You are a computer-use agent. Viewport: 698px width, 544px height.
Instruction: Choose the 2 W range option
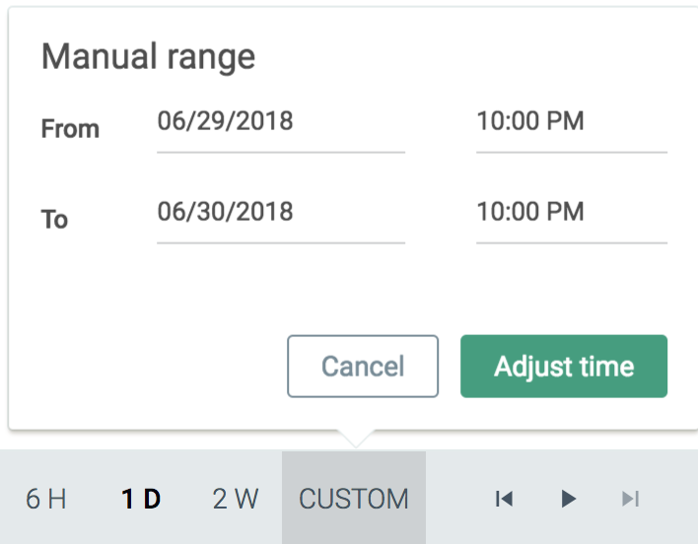[x=235, y=499]
